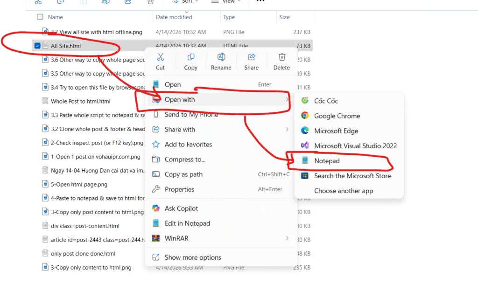Click the Cut icon in context menu
Screen dimensions: 478x305
tap(160, 57)
